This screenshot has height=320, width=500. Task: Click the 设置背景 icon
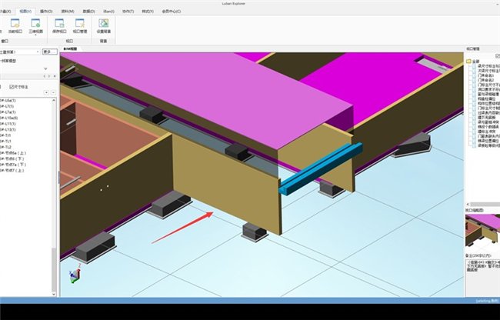point(104,24)
